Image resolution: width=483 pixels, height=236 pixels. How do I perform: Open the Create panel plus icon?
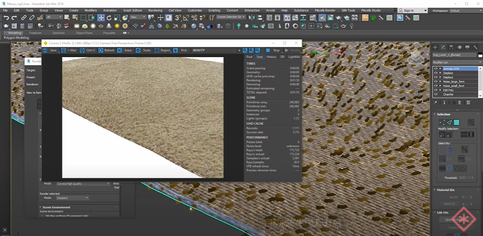click(435, 47)
